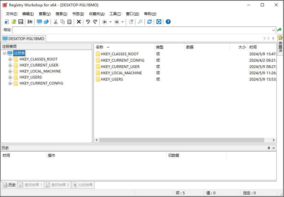Refresh the registry with the refresh icon

[149, 22]
